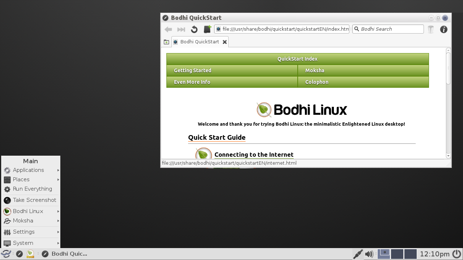Open Run Everything from Main menu
Image resolution: width=463 pixels, height=260 pixels.
click(31, 189)
